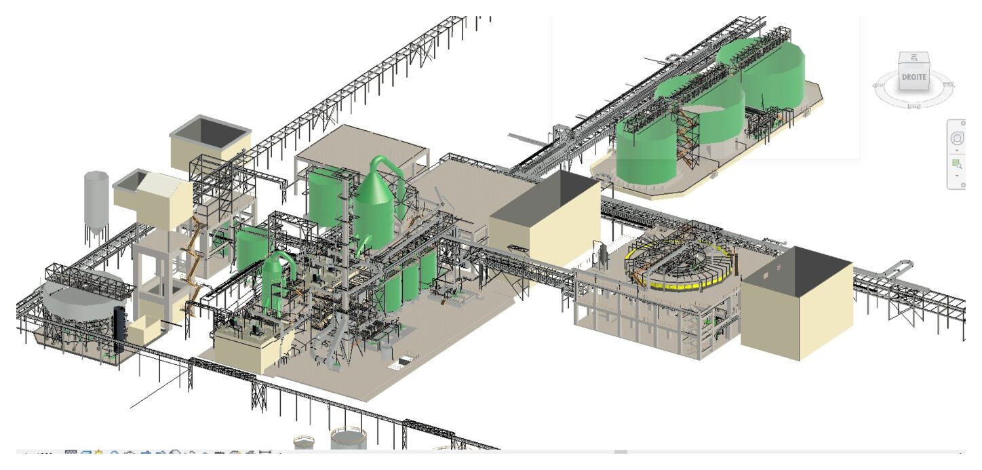
Task: Open the SteeringWheels navigation tool
Action: 957,138
